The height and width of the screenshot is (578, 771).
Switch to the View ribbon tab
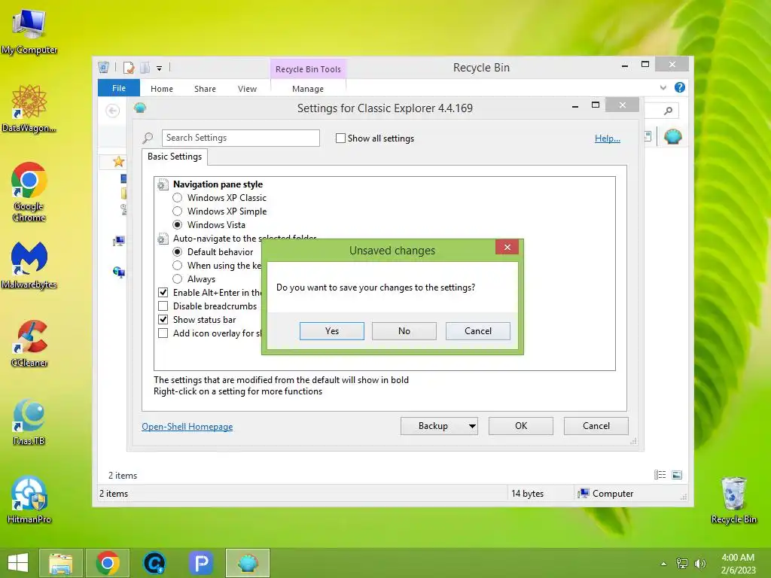(247, 89)
